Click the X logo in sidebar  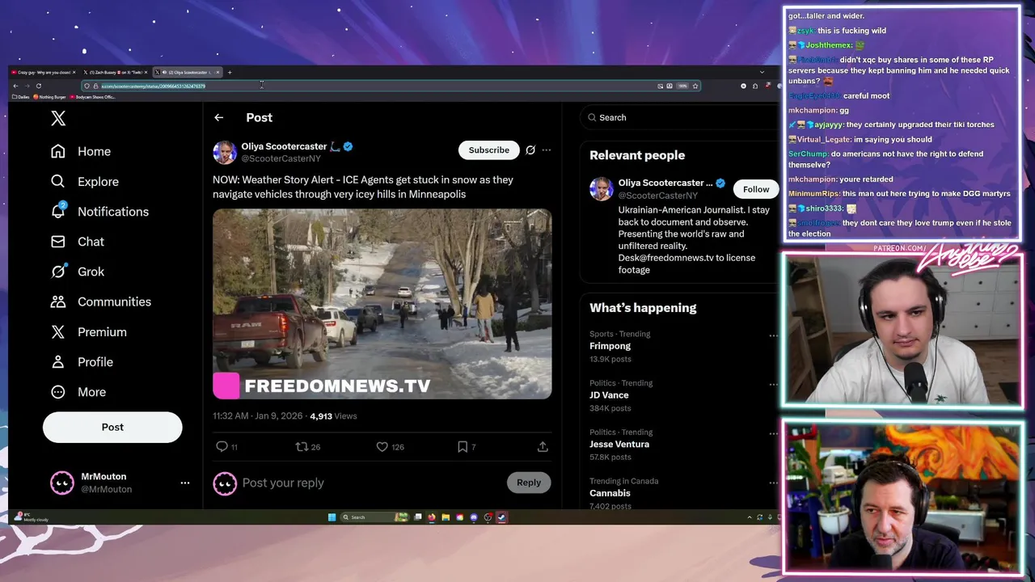58,118
